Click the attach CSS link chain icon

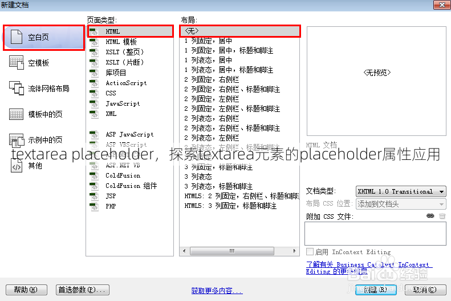[x=430, y=216]
